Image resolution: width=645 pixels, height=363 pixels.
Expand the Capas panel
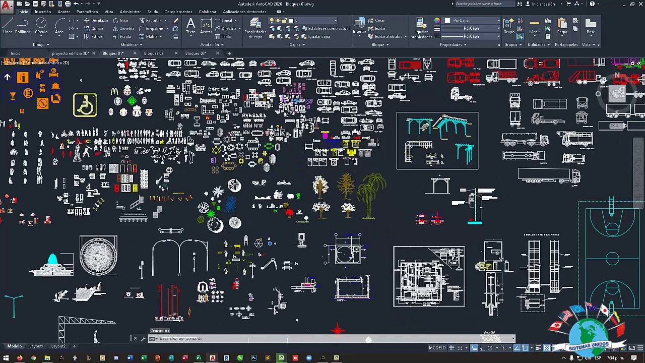pyautogui.click(x=297, y=44)
